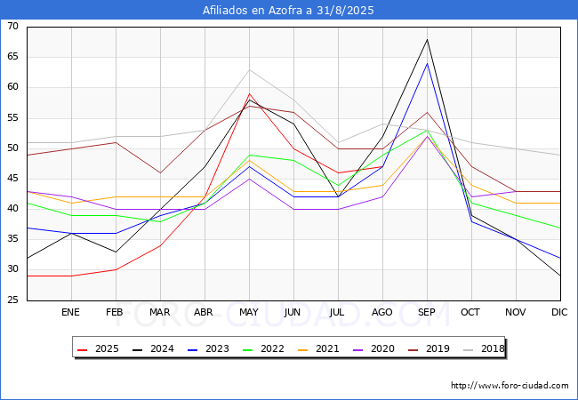The image size is (578, 400).
Task: Open the www.foro-ciudad.com link
Action: pos(510,386)
